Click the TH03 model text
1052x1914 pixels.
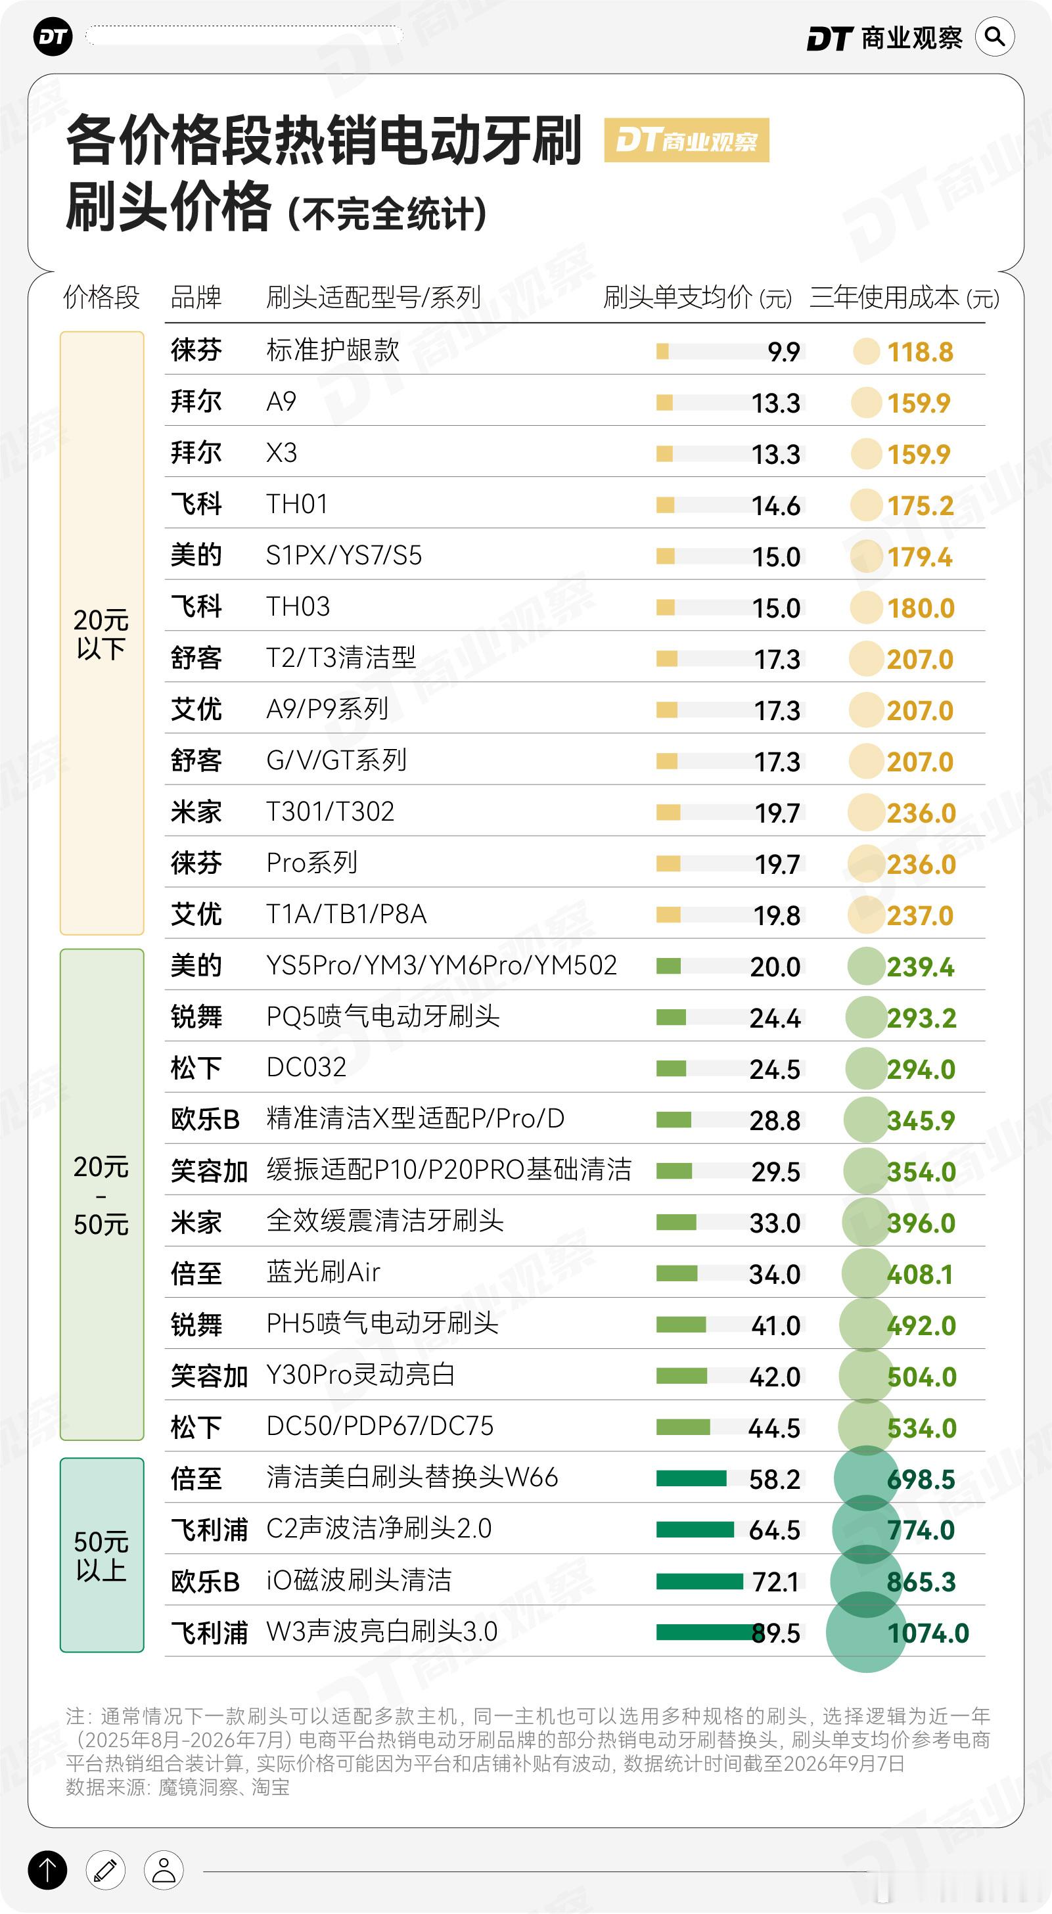(298, 606)
